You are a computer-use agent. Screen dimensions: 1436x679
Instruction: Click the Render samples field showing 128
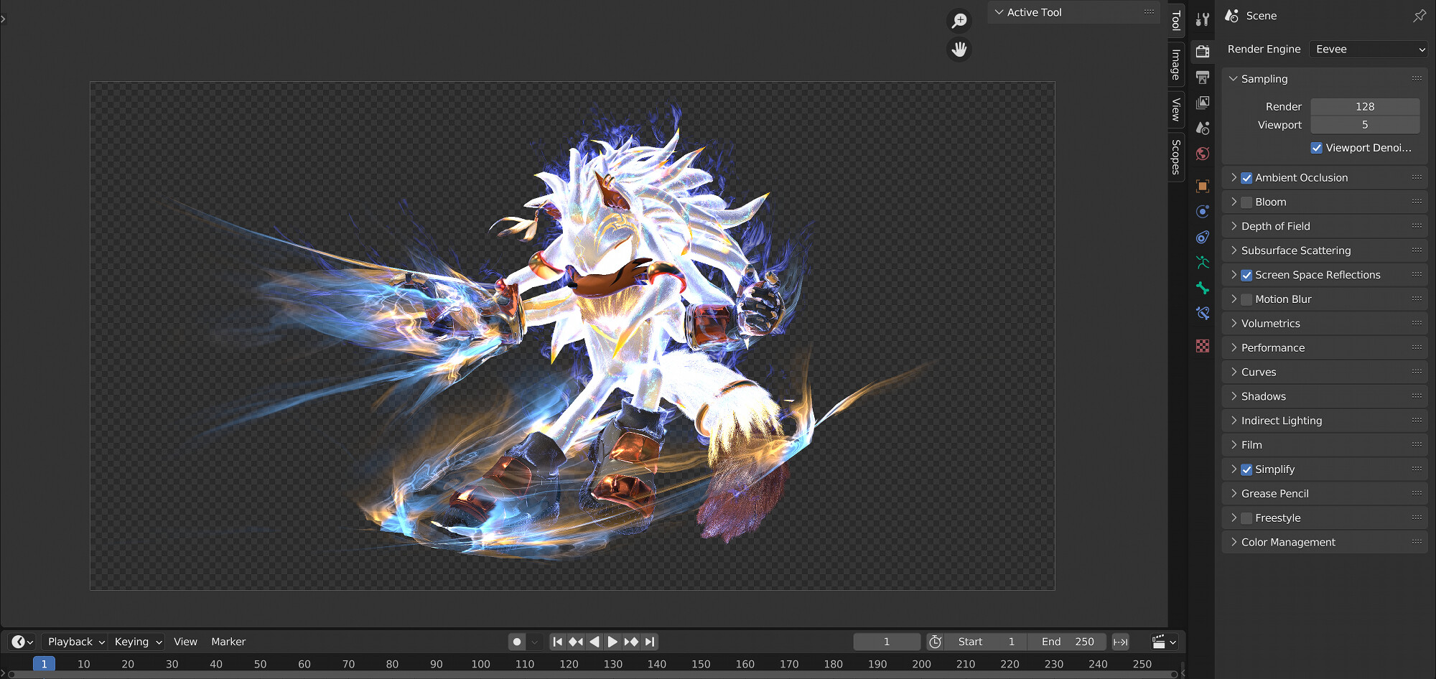point(1365,106)
